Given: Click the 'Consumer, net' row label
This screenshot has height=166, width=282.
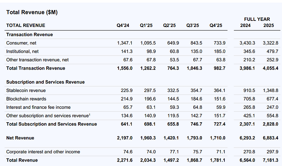Looking at the screenshot, I should 21,43.
